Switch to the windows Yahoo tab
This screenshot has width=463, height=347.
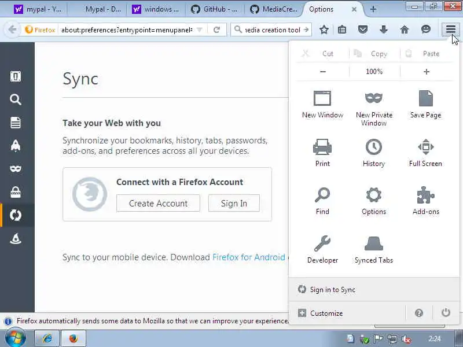[156, 9]
